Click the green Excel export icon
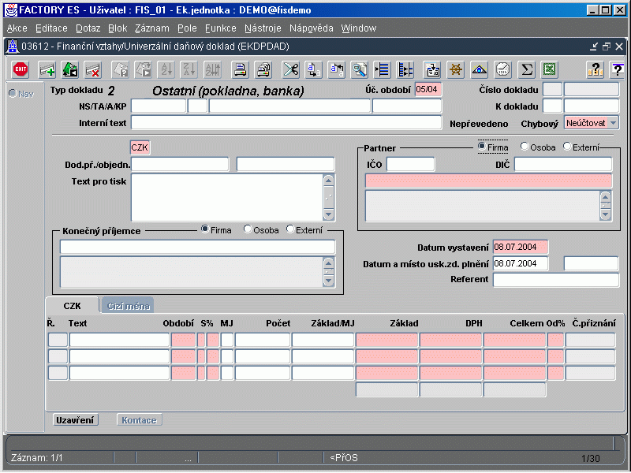The image size is (631, 473). pos(549,69)
